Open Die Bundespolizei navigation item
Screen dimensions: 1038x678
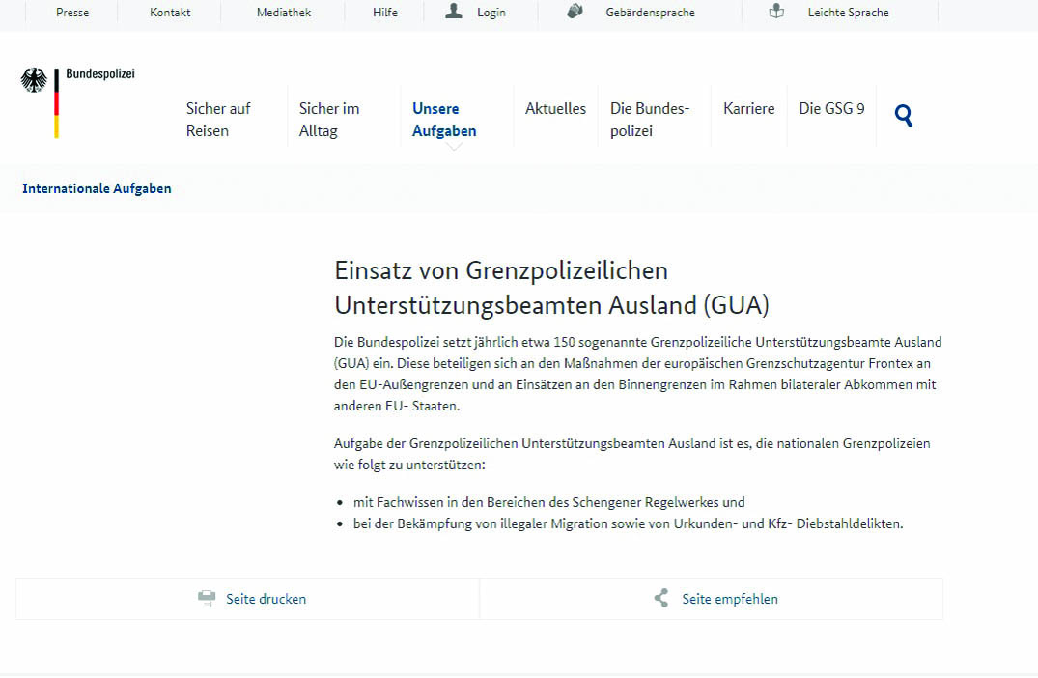click(650, 120)
